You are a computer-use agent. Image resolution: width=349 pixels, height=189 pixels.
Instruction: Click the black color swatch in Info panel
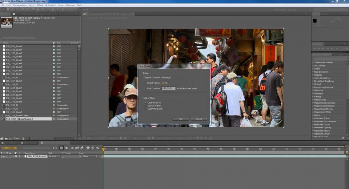click(x=315, y=21)
